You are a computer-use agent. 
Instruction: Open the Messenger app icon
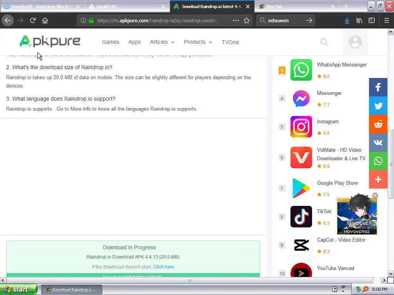tap(301, 98)
